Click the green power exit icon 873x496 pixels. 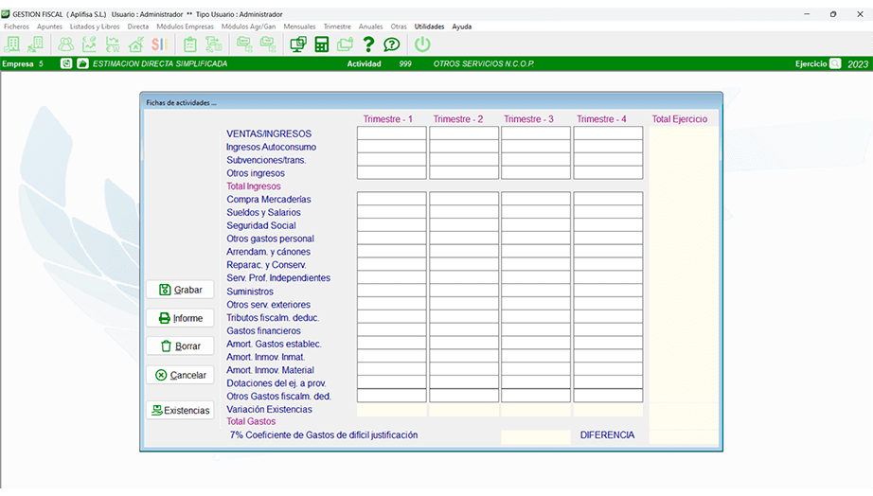click(x=422, y=44)
